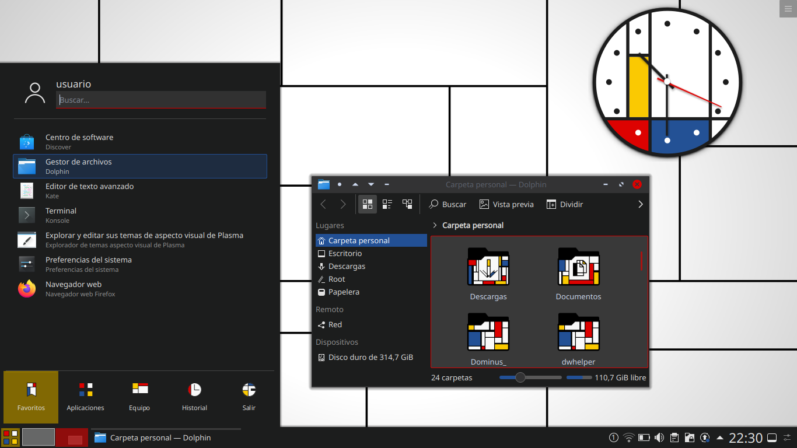
Task: Click Carpeta personal — Dolphin taskbar entry
Action: click(166, 437)
